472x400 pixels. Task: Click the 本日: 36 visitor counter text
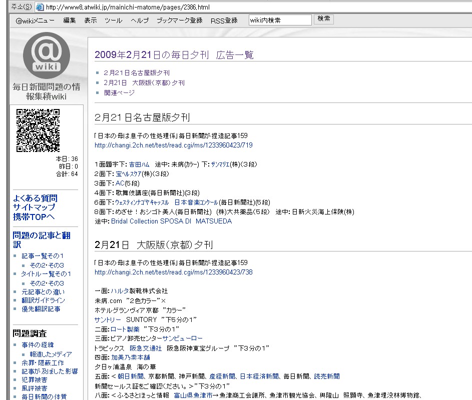point(67,158)
